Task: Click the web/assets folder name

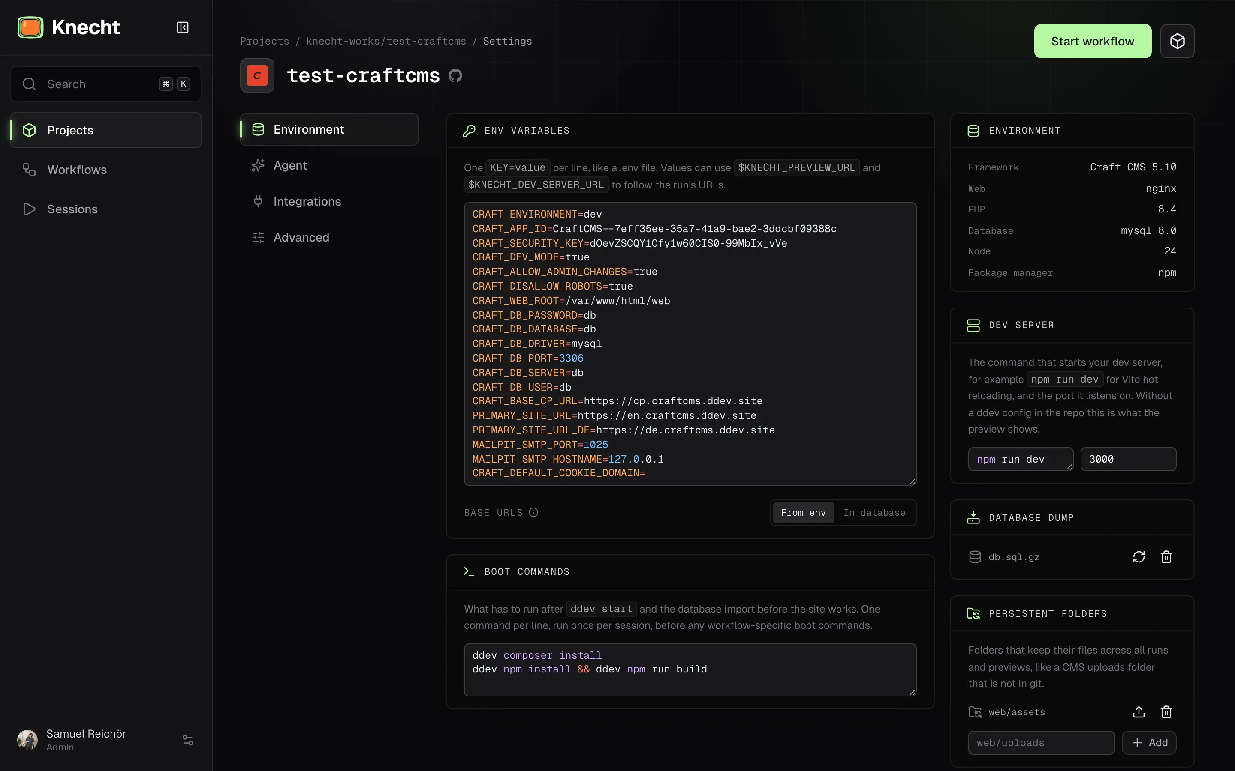Action: tap(1017, 712)
